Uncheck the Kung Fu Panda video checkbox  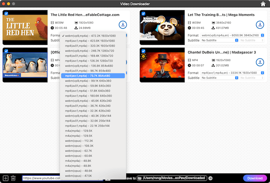pos(143,13)
